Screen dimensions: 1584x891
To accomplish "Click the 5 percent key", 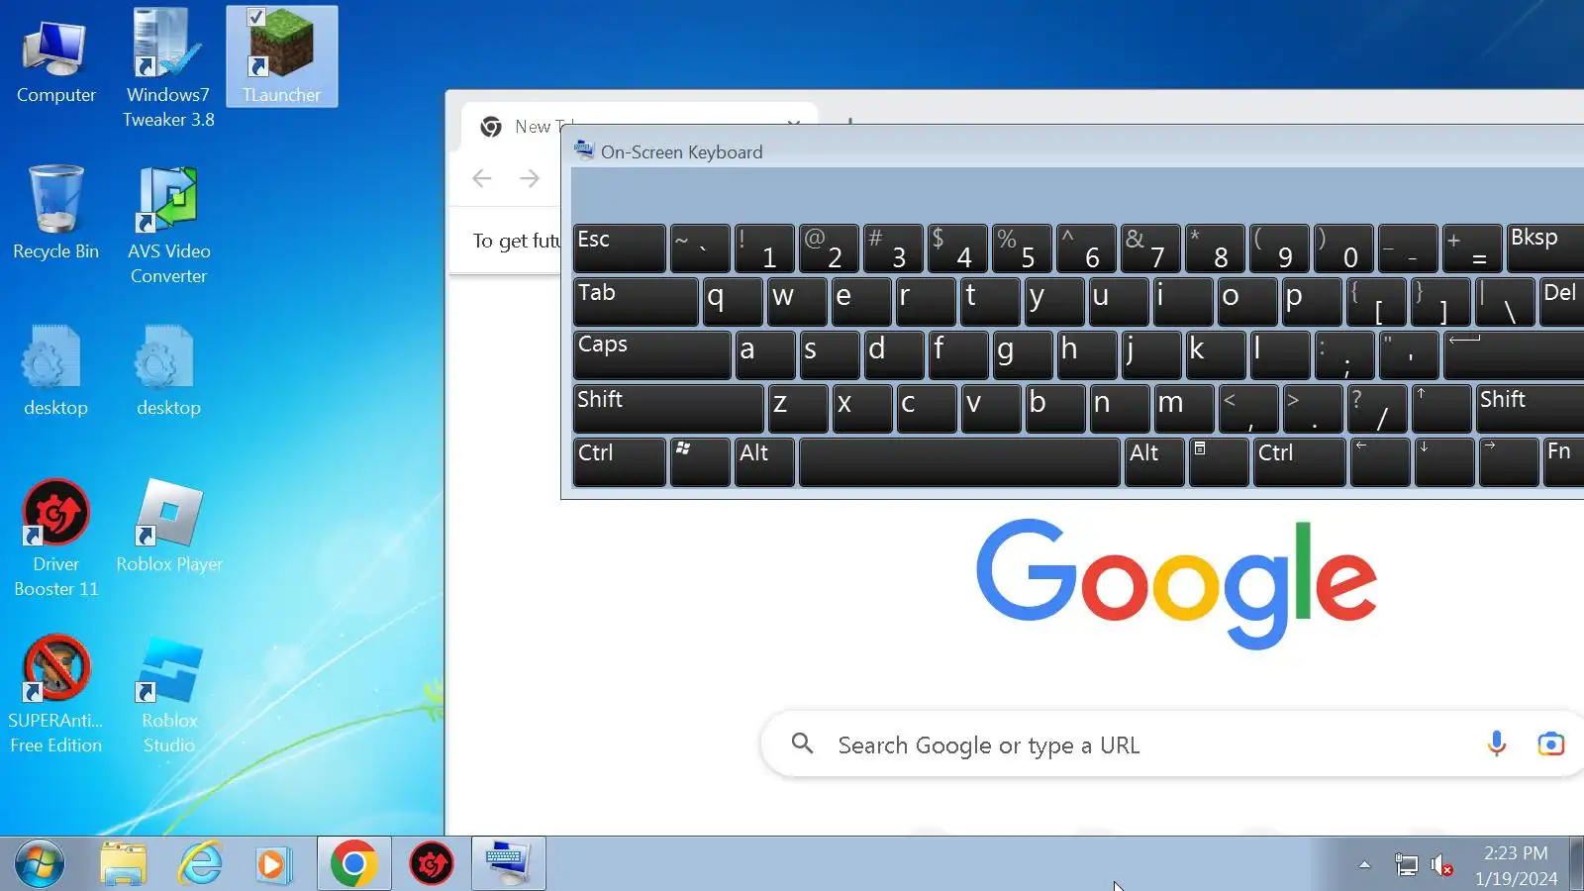I will click(1022, 248).
